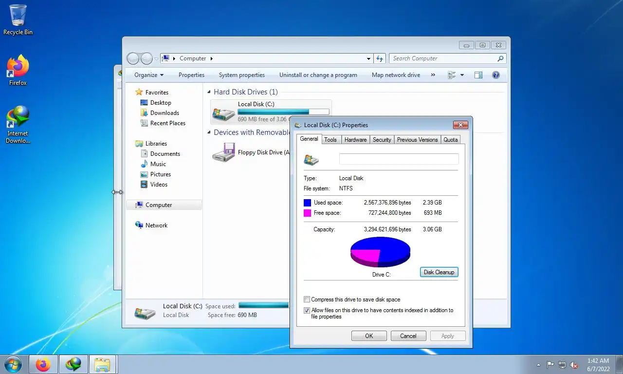
Task: Click the Network icon in the navigation pane
Action: pyautogui.click(x=139, y=225)
